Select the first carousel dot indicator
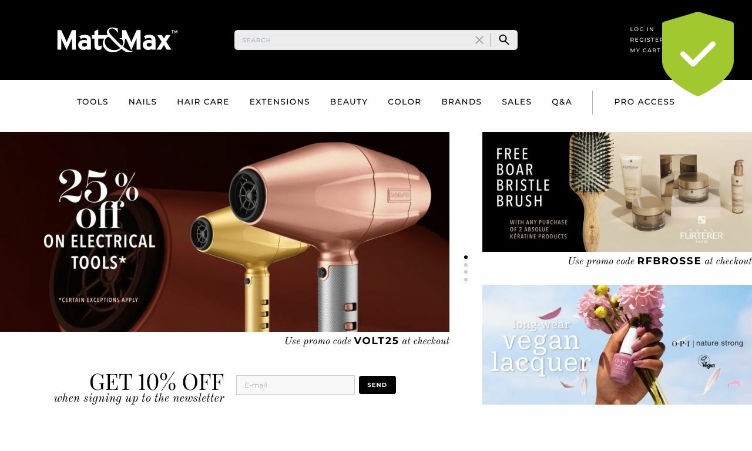Viewport: 752px width, 451px height. point(466,257)
